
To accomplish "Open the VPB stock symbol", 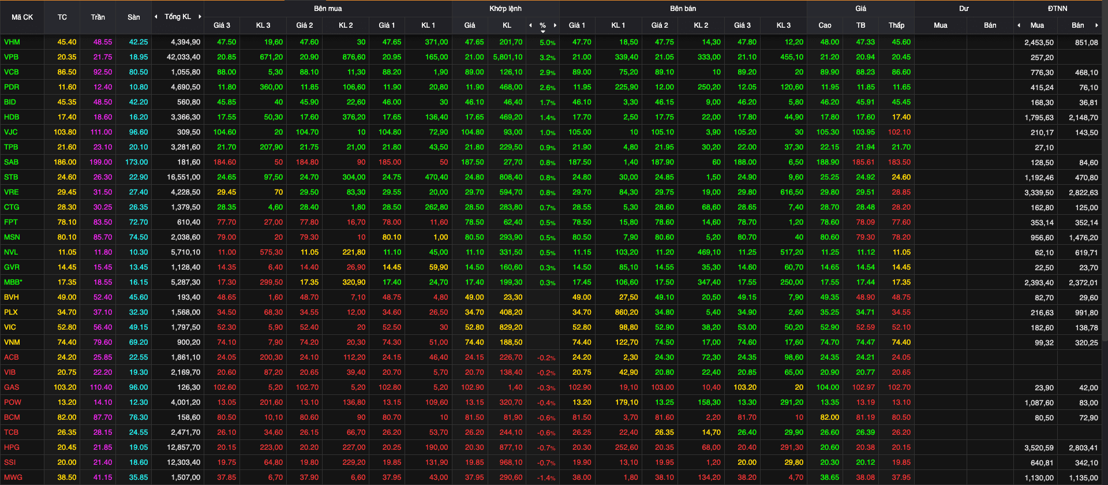I will [x=12, y=57].
